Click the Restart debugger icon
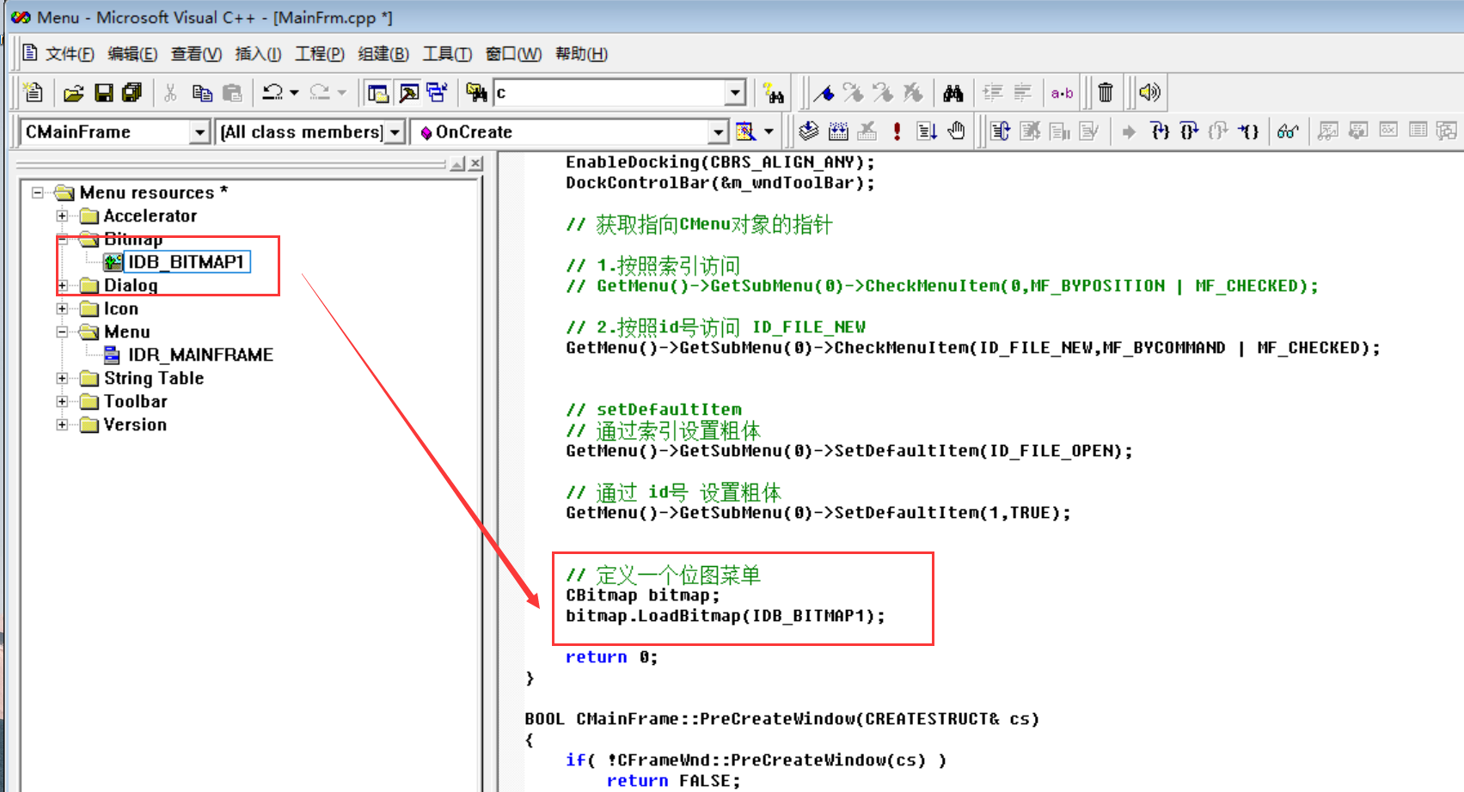The height and width of the screenshot is (792, 1464). 1000,131
